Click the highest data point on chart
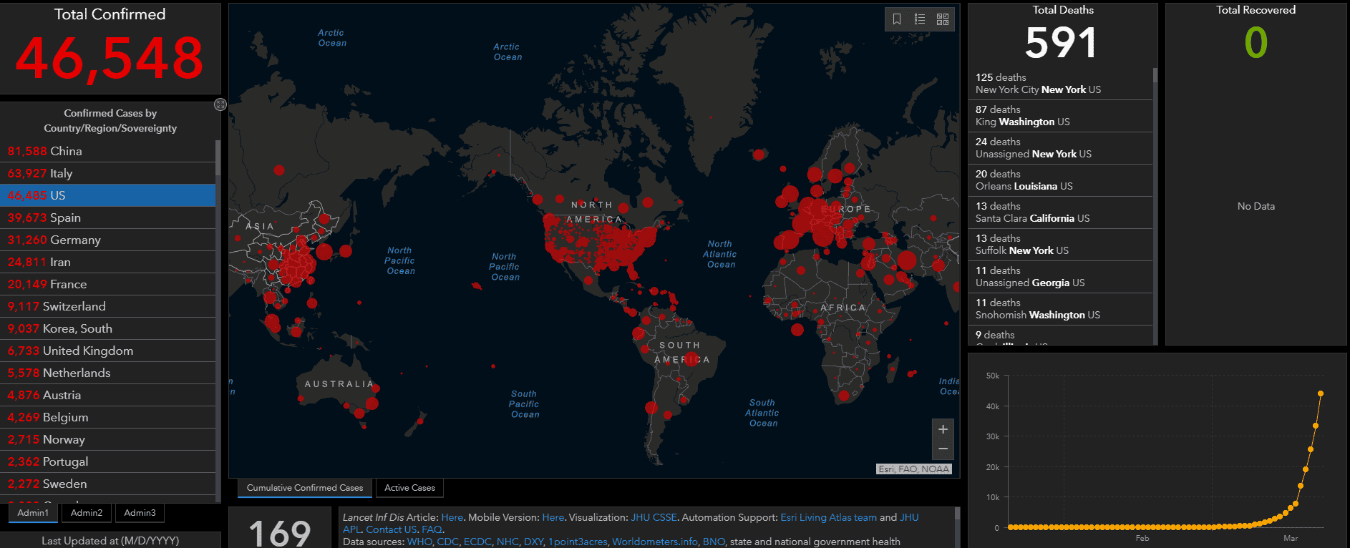The height and width of the screenshot is (548, 1350). 1321,393
